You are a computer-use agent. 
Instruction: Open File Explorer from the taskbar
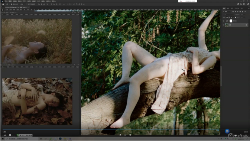pyautogui.click(x=65, y=139)
